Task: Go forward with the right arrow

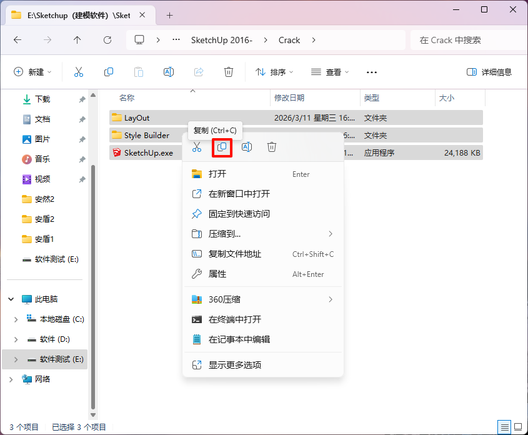Action: tap(47, 40)
